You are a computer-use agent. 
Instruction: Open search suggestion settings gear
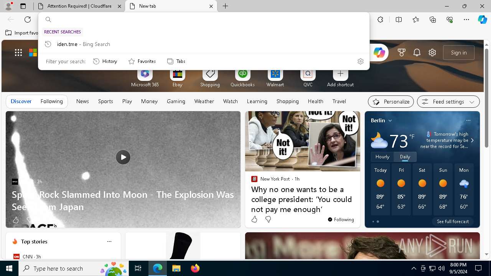pos(360,61)
